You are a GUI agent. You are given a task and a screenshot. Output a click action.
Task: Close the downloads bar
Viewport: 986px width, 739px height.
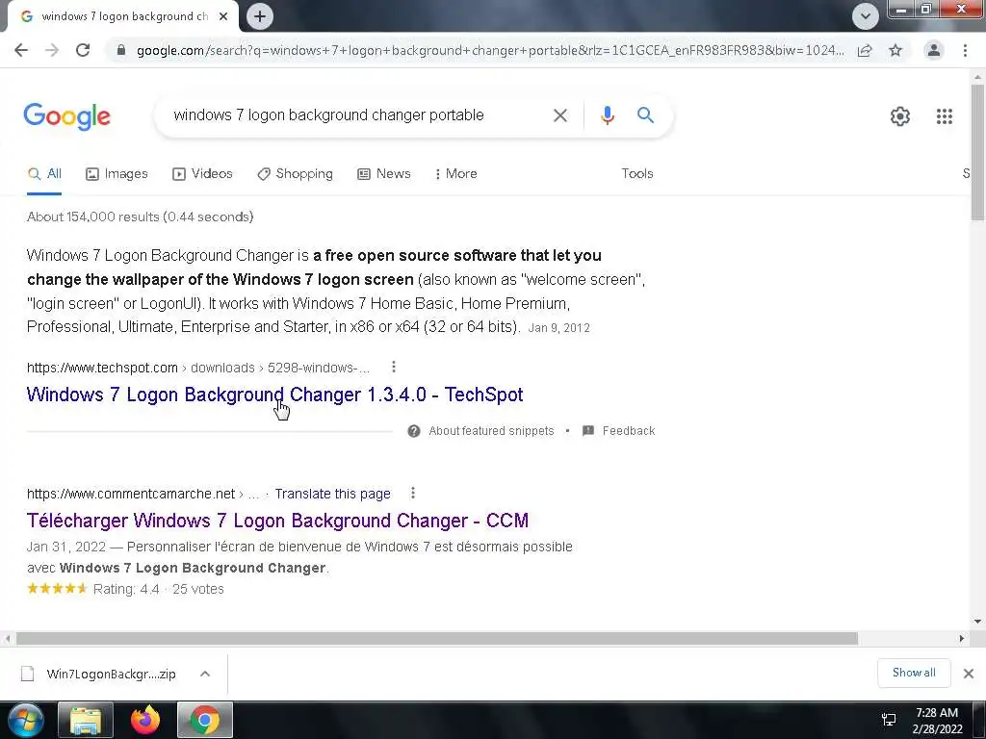[969, 674]
